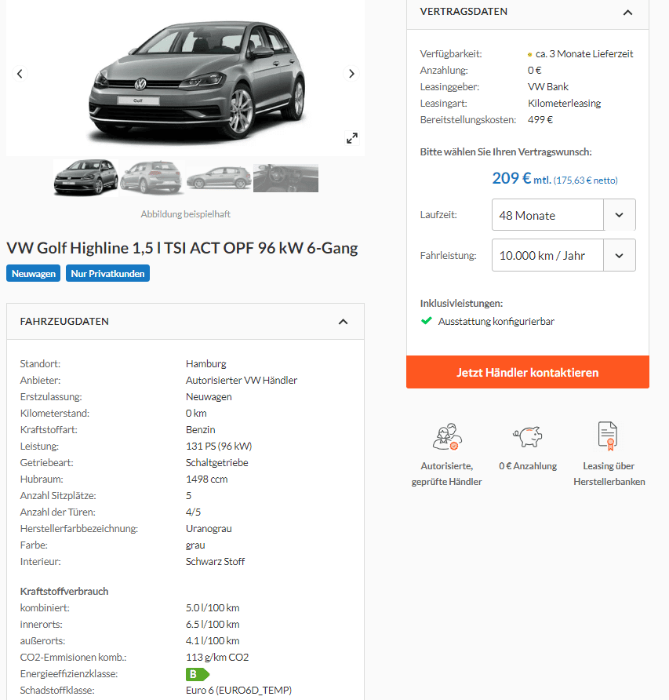This screenshot has width=669, height=700.
Task: Select the front view car thumbnail
Action: (x=85, y=178)
